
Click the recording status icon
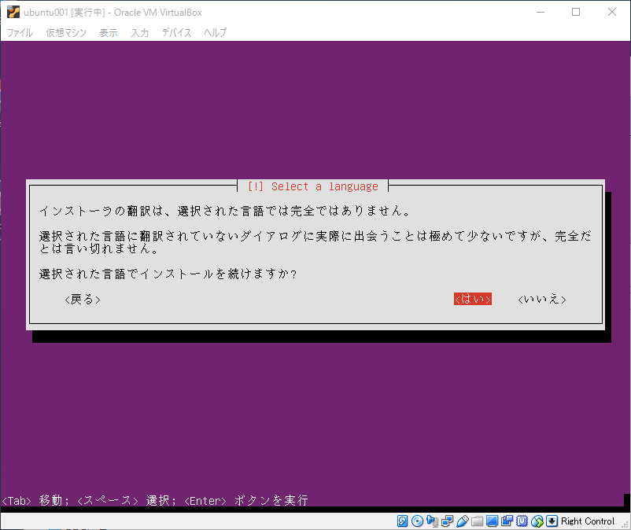pyautogui.click(x=507, y=521)
